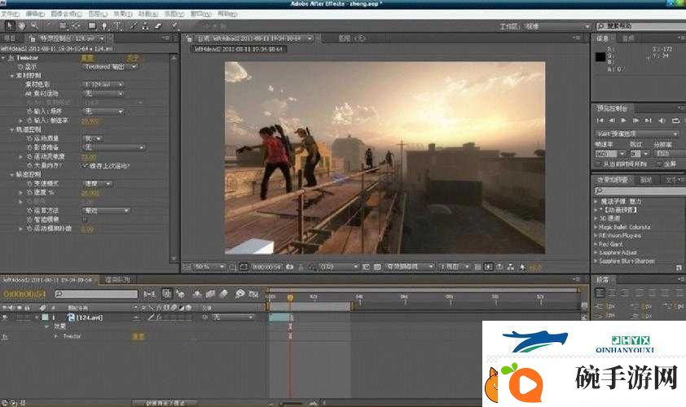Switch to the Render Queue tab
The height and width of the screenshot is (407, 686).
(118, 280)
